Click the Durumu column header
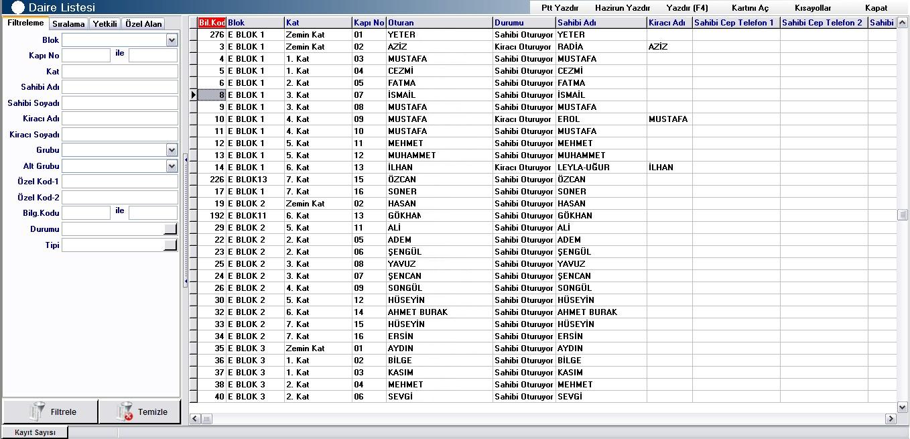 pyautogui.click(x=524, y=23)
